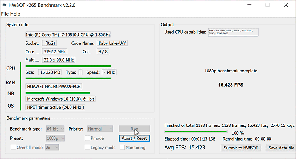Click the HPET timer active field

tap(55, 107)
